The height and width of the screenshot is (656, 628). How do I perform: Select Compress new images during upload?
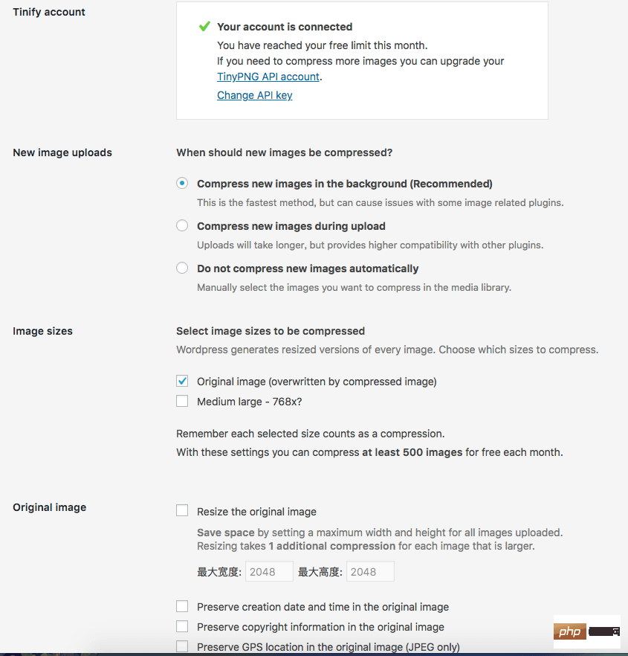click(182, 225)
